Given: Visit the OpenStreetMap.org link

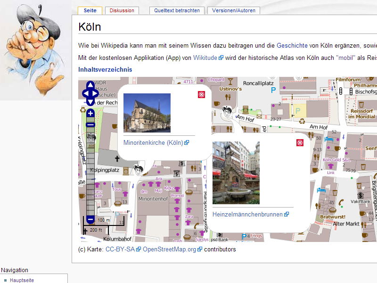Looking at the screenshot, I should (x=172, y=250).
